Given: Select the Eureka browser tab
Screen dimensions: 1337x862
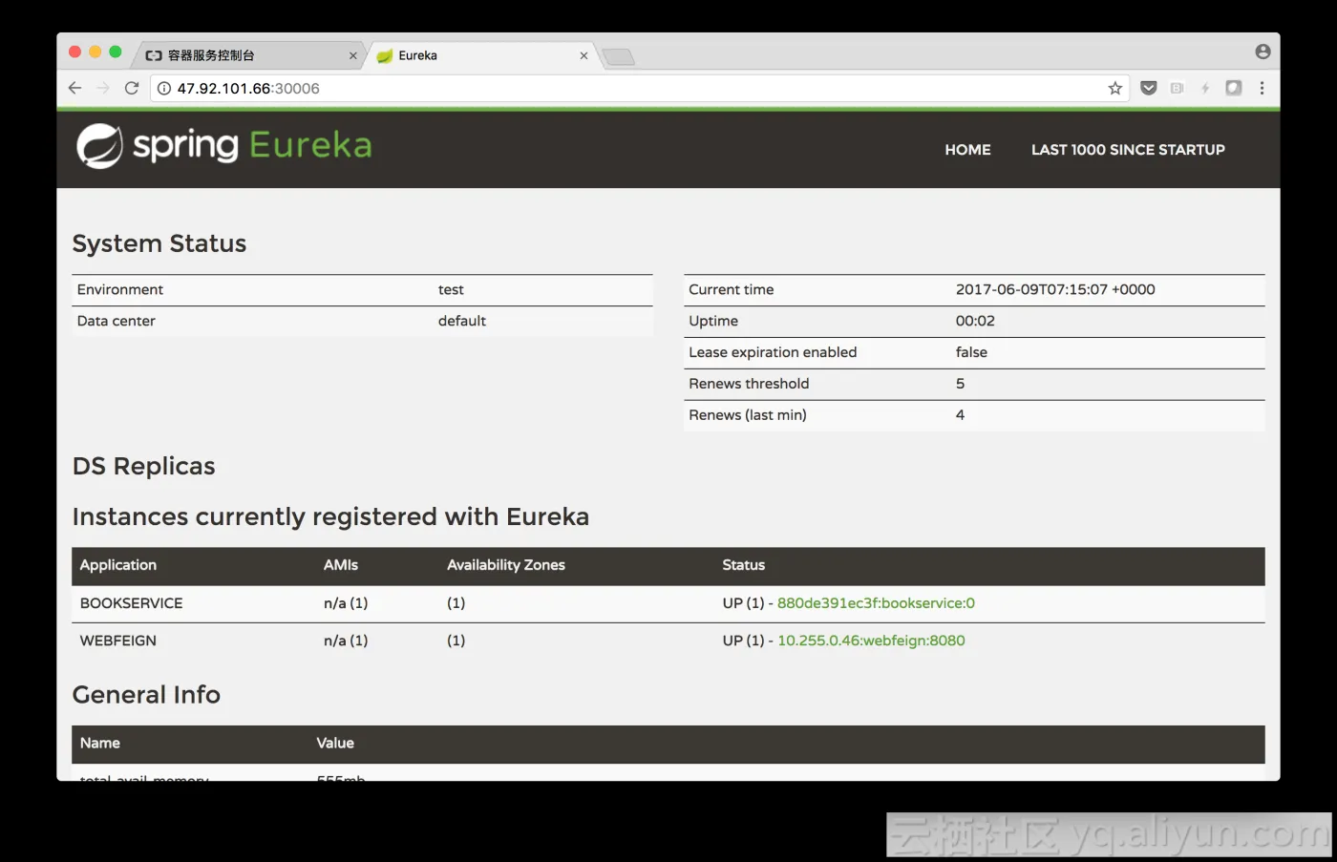Looking at the screenshot, I should click(482, 55).
